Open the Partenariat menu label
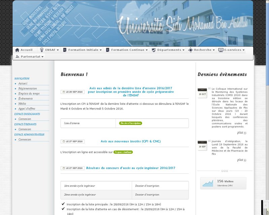 31,56
